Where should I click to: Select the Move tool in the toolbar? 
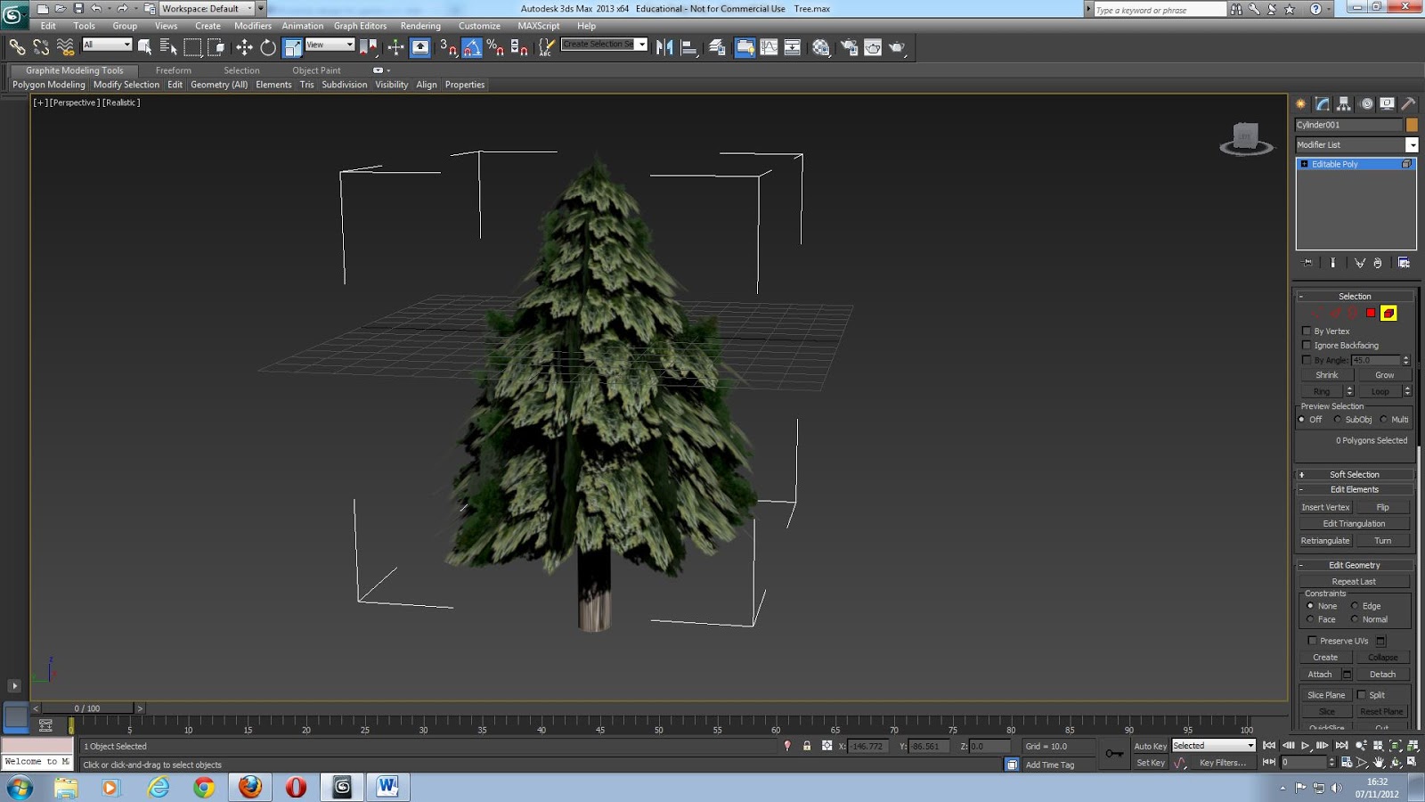pyautogui.click(x=243, y=46)
